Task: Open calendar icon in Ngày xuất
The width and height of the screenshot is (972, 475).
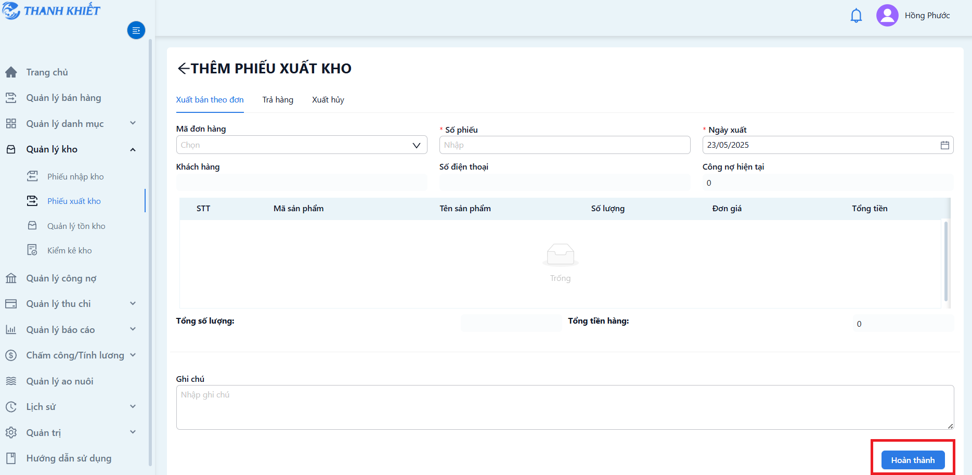Action: click(945, 145)
